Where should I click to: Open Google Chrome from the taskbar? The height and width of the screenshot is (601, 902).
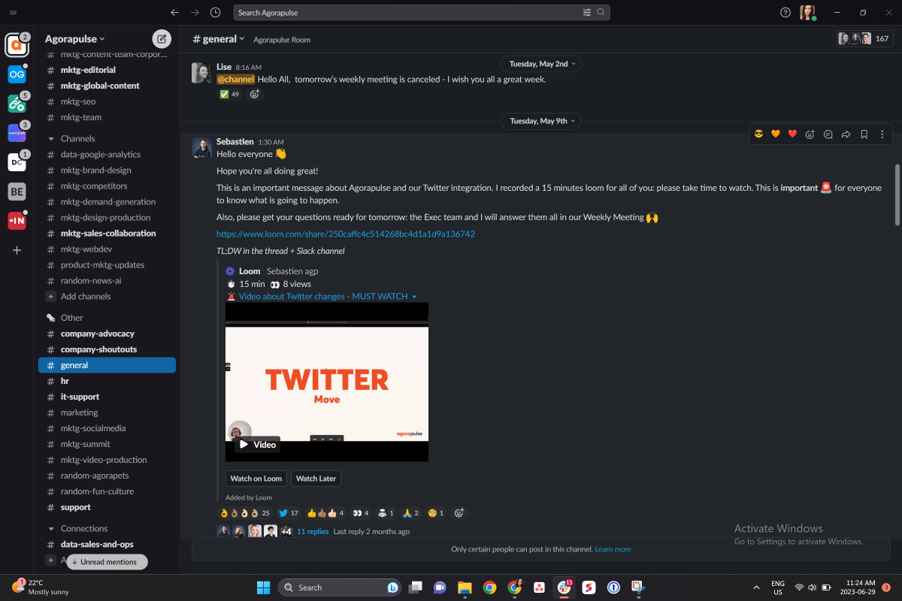(x=489, y=587)
